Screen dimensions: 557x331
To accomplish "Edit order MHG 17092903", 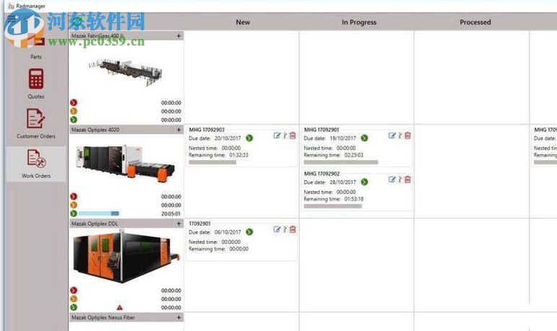I will point(277,136).
